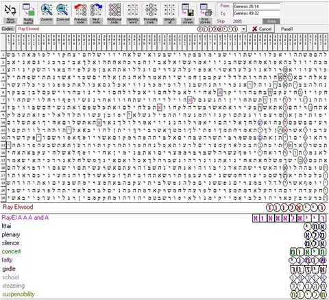Select the girdle term in list

pos(9,268)
